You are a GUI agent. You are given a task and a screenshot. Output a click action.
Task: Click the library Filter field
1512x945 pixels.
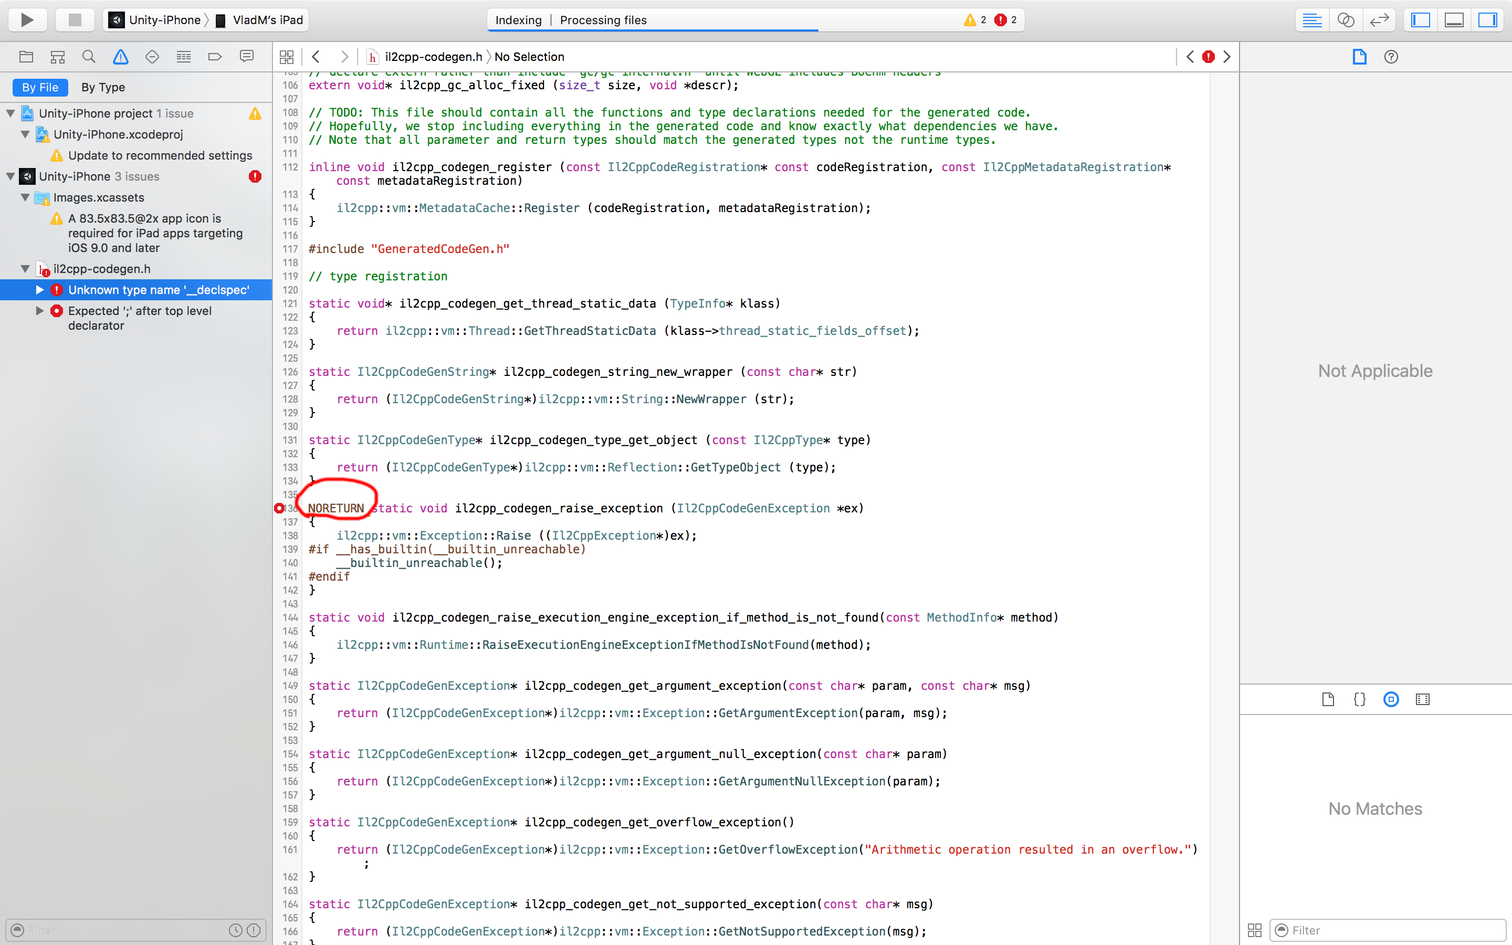click(x=1388, y=930)
